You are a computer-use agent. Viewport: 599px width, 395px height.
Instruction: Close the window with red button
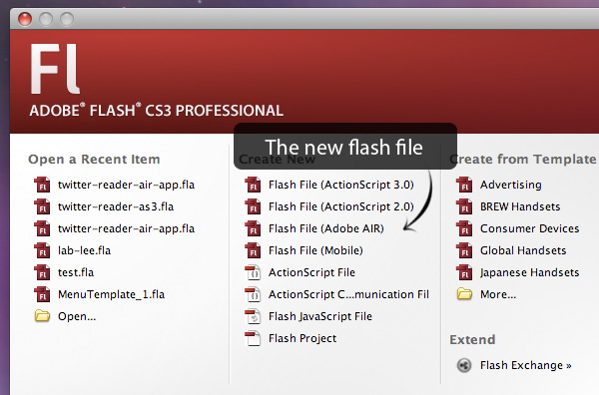[x=25, y=19]
